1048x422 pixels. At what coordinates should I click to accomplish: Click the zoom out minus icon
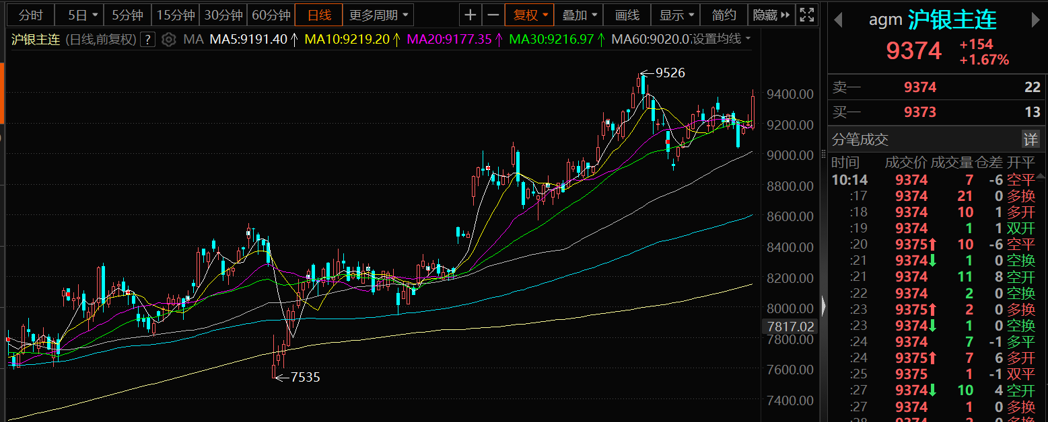click(493, 15)
